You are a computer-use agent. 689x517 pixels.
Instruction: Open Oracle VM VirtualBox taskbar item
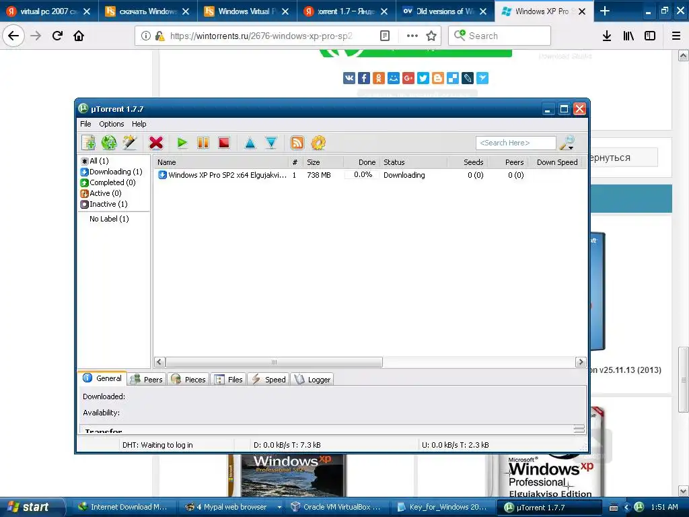click(x=336, y=507)
